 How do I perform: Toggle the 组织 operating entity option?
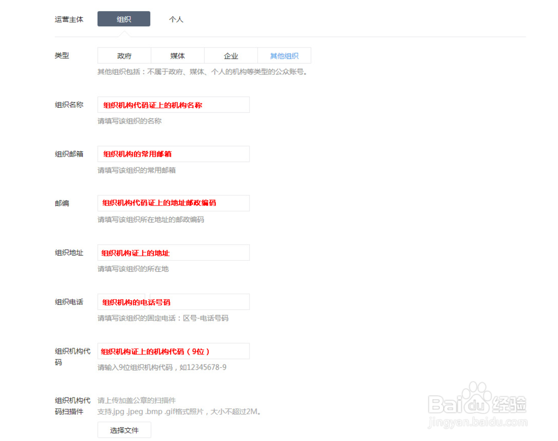click(123, 18)
